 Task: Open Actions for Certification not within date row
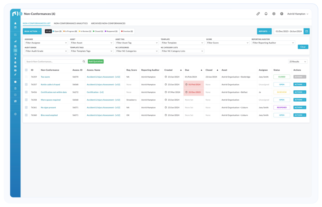[300, 92]
